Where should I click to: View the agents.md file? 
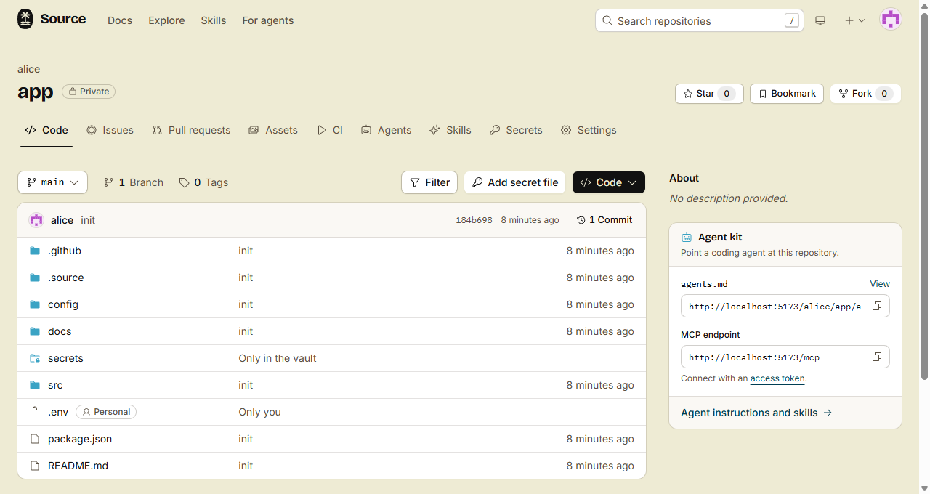tap(880, 284)
